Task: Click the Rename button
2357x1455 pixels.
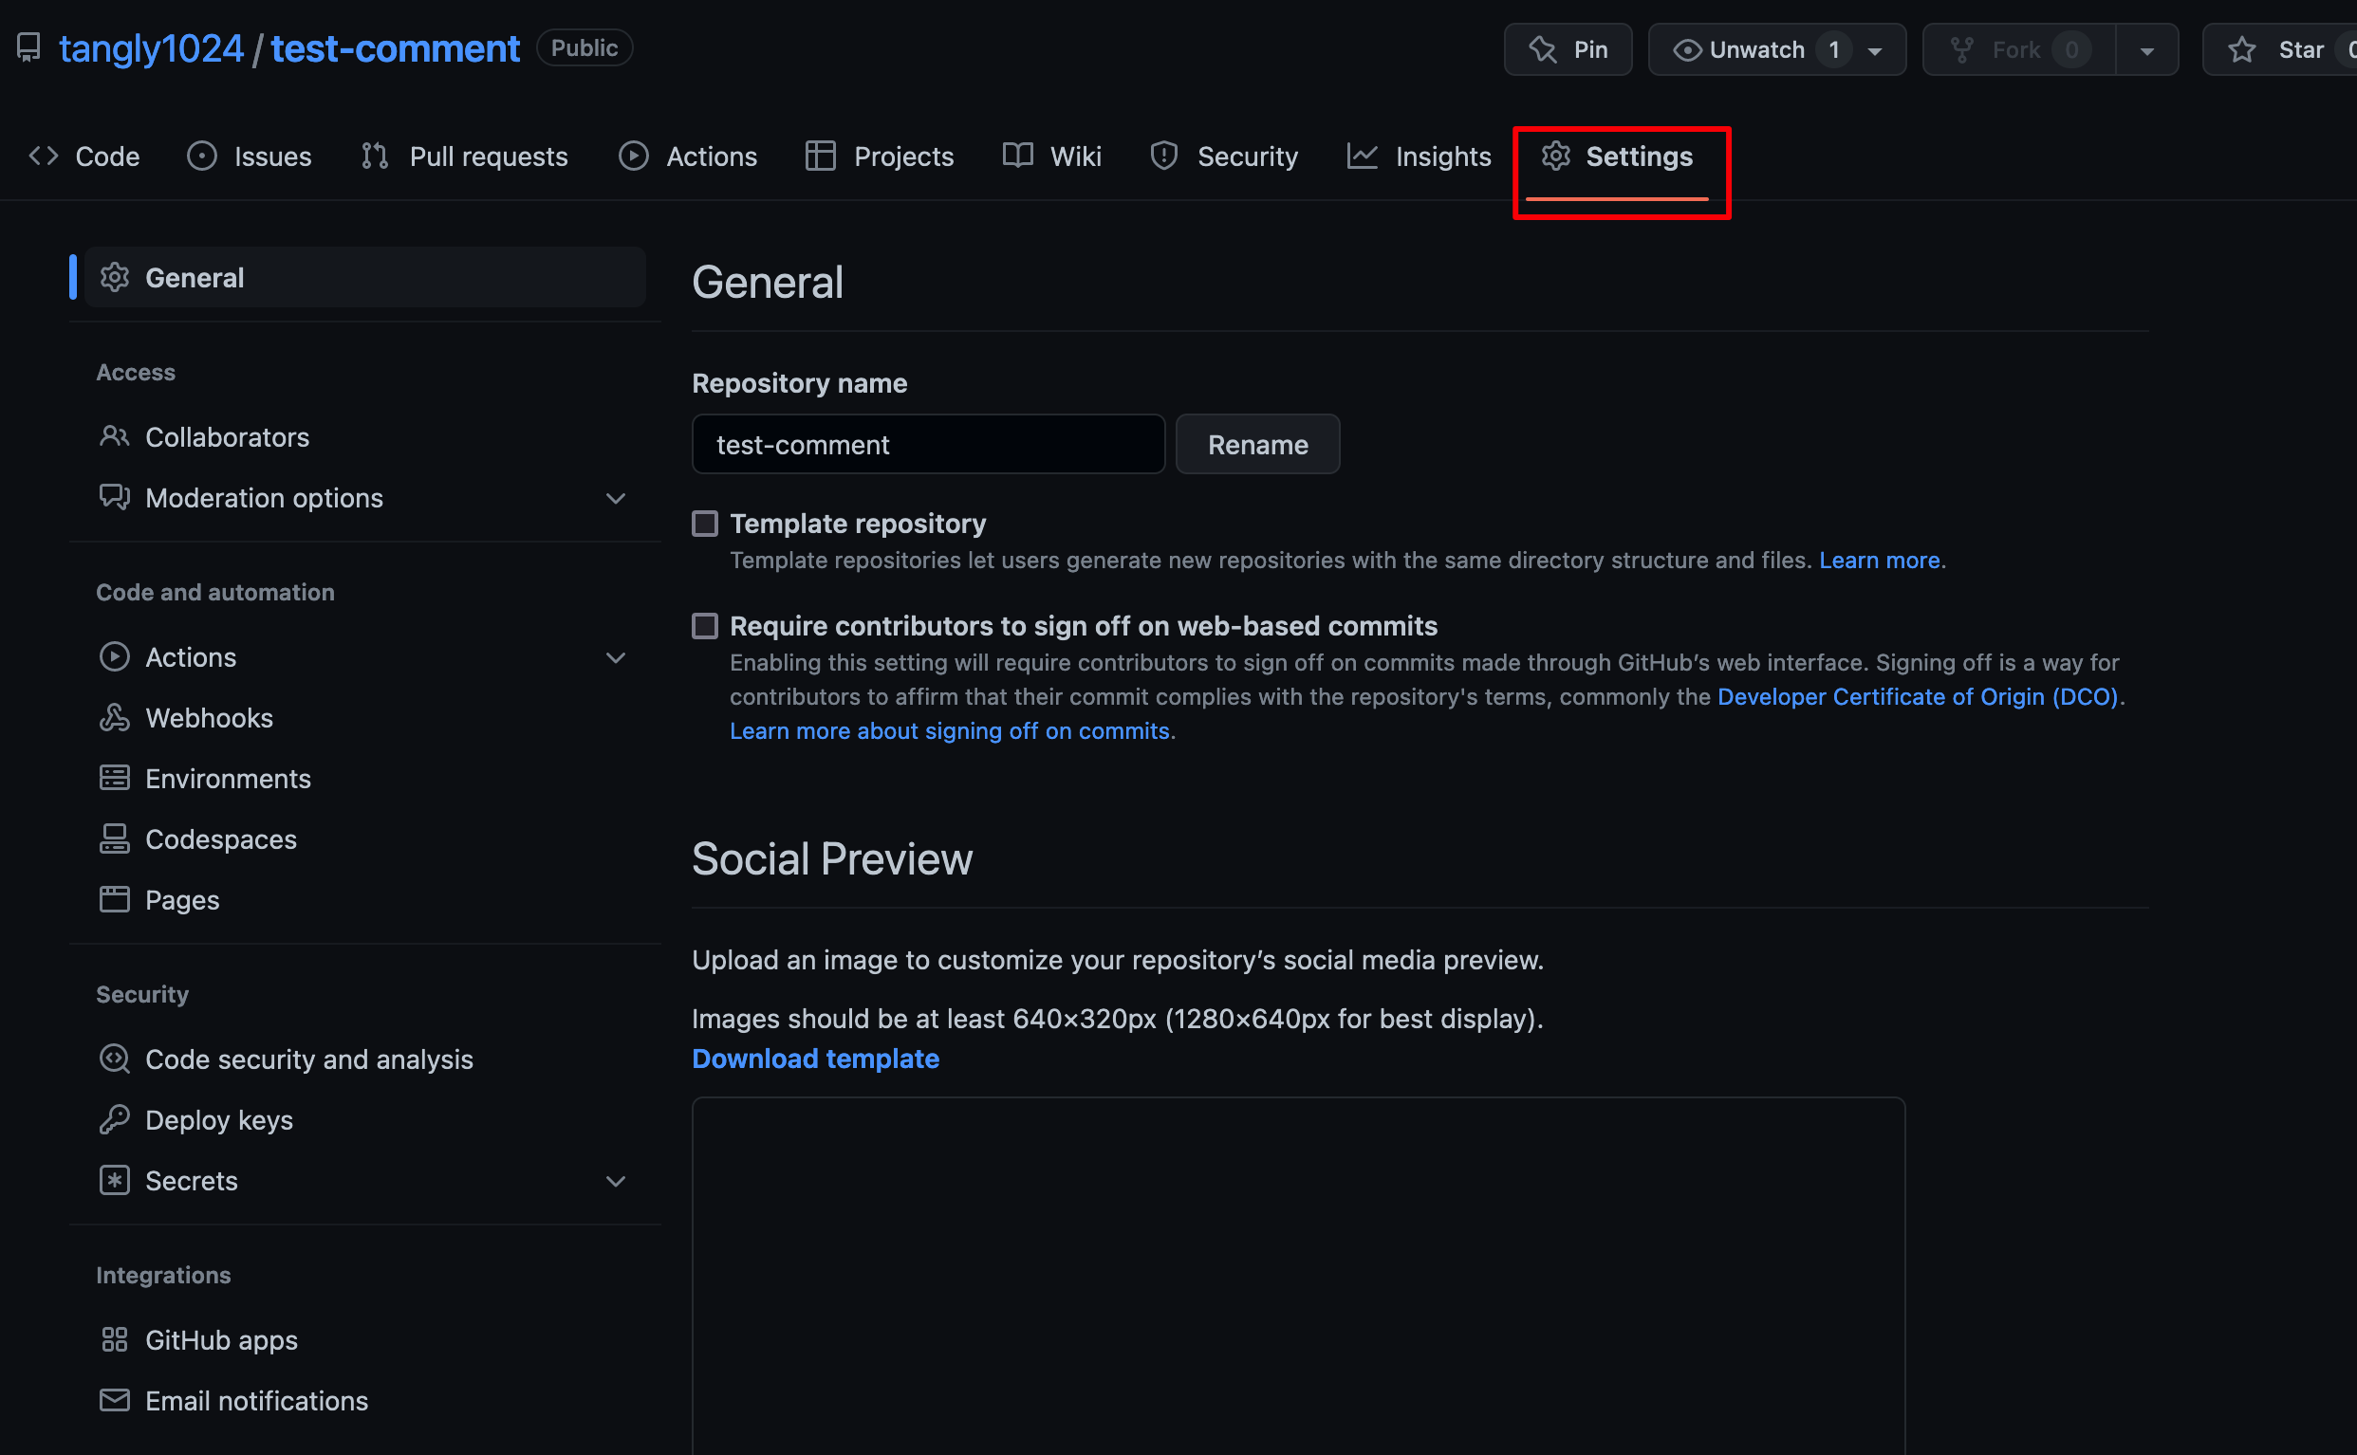Action: pyautogui.click(x=1258, y=445)
